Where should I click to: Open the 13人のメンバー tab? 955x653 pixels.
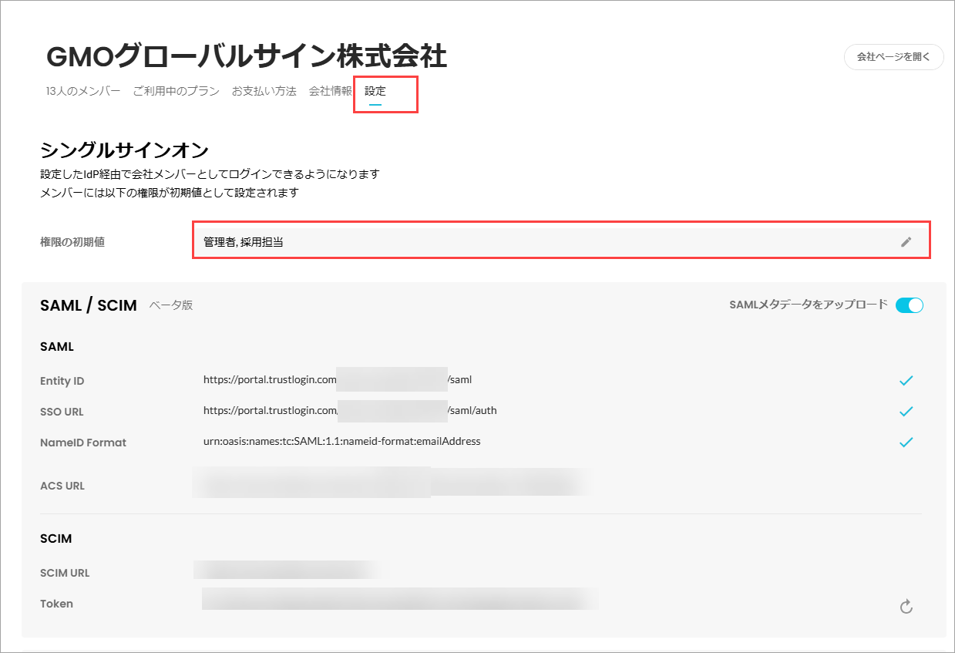pos(83,91)
